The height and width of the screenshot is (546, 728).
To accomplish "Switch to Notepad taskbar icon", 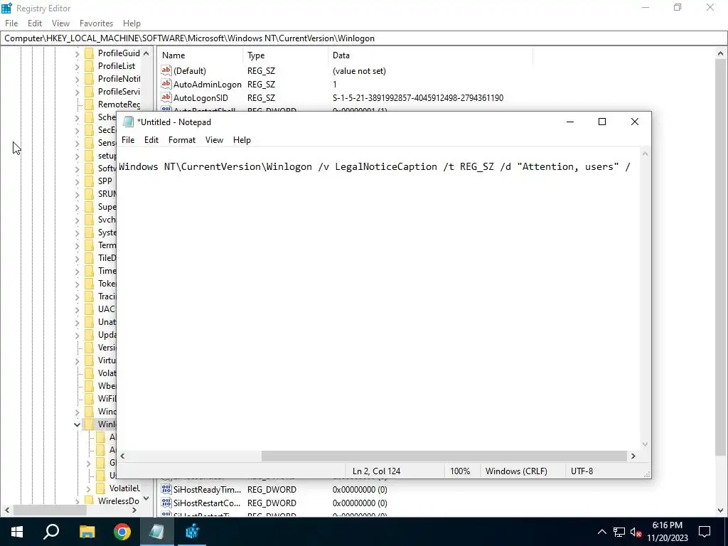I will point(156,532).
